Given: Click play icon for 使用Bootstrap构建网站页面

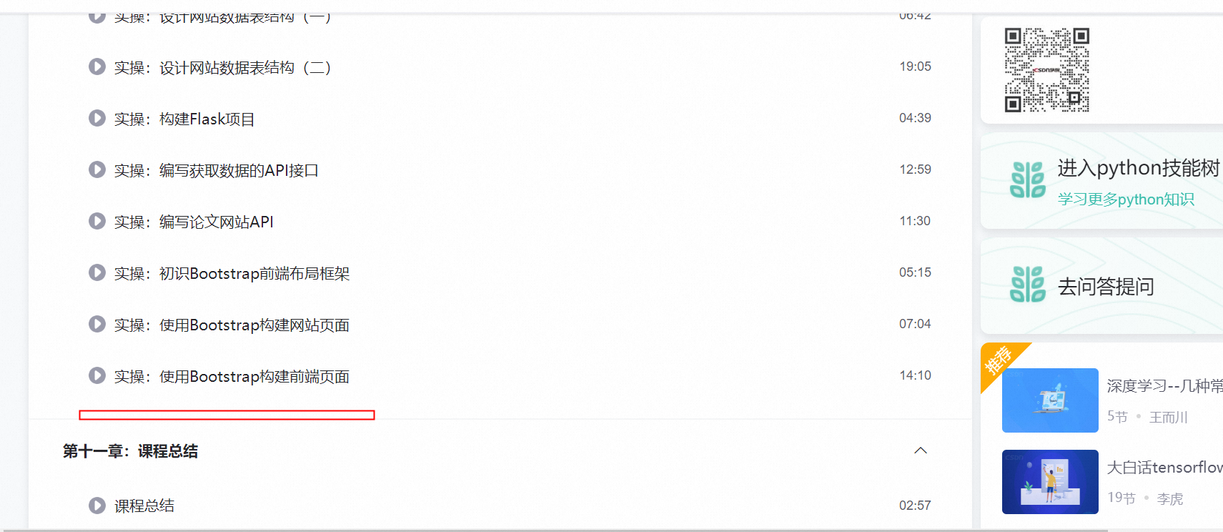Looking at the screenshot, I should (x=97, y=324).
